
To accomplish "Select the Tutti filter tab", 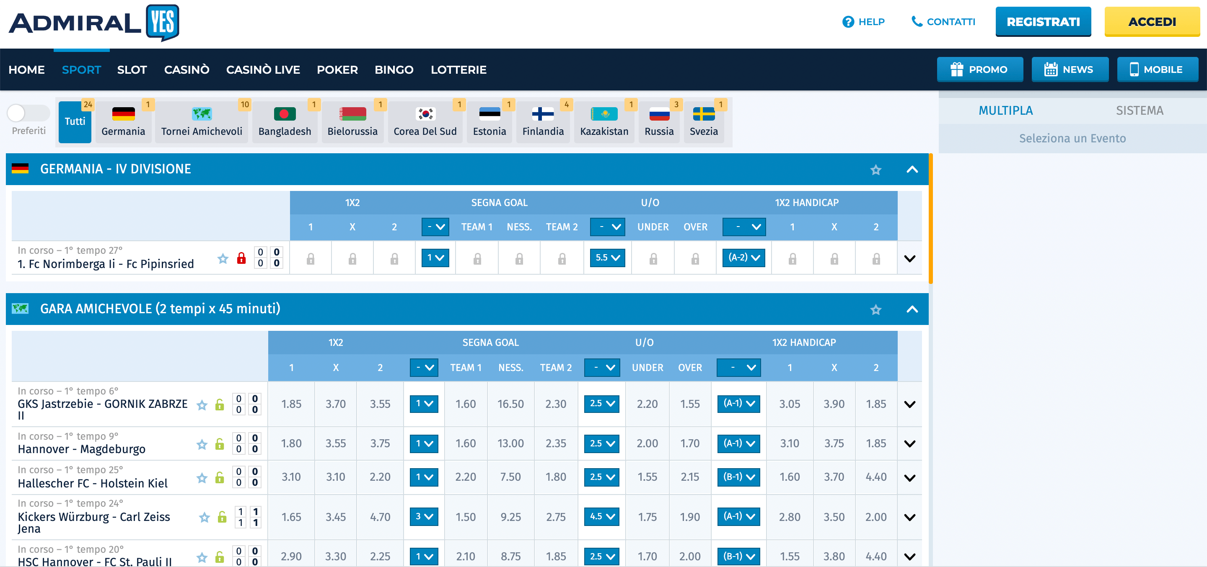I will click(75, 122).
